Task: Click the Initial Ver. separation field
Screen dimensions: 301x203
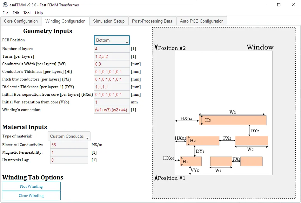Action: (x=112, y=102)
